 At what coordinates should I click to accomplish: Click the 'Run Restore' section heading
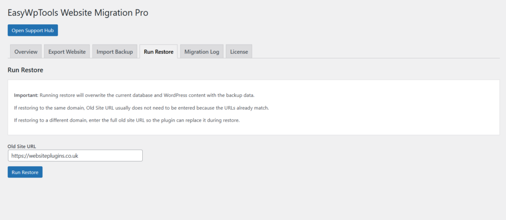[26, 70]
